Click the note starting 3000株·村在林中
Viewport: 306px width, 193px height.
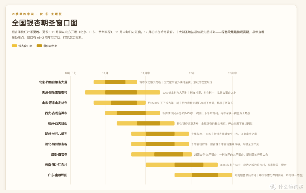tap(253, 165)
